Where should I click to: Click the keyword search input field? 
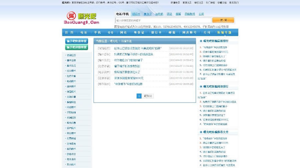click(x=163, y=20)
